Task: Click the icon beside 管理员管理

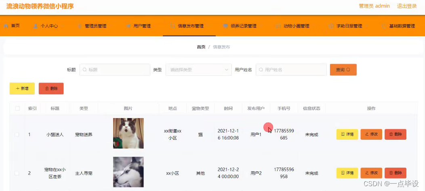Action: tap(80, 26)
